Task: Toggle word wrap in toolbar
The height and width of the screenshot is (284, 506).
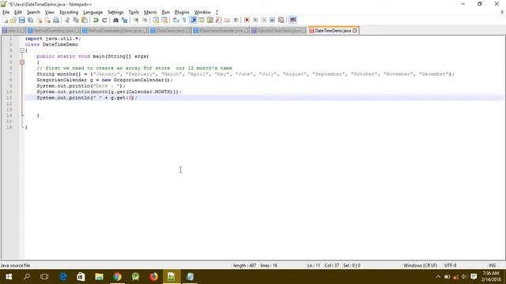Action: pos(176,20)
